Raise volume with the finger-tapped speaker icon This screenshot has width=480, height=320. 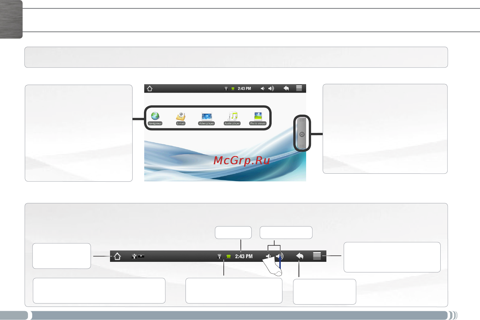(280, 256)
